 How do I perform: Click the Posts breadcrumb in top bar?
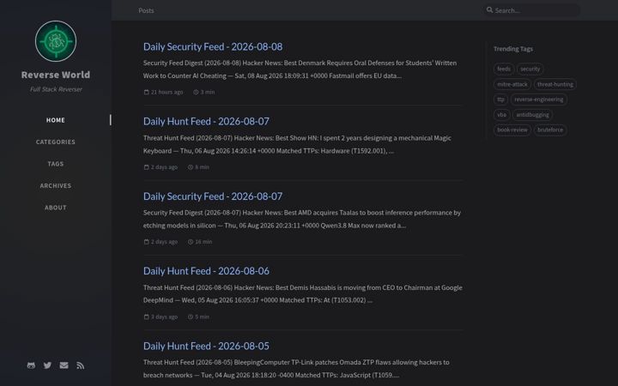coord(146,10)
